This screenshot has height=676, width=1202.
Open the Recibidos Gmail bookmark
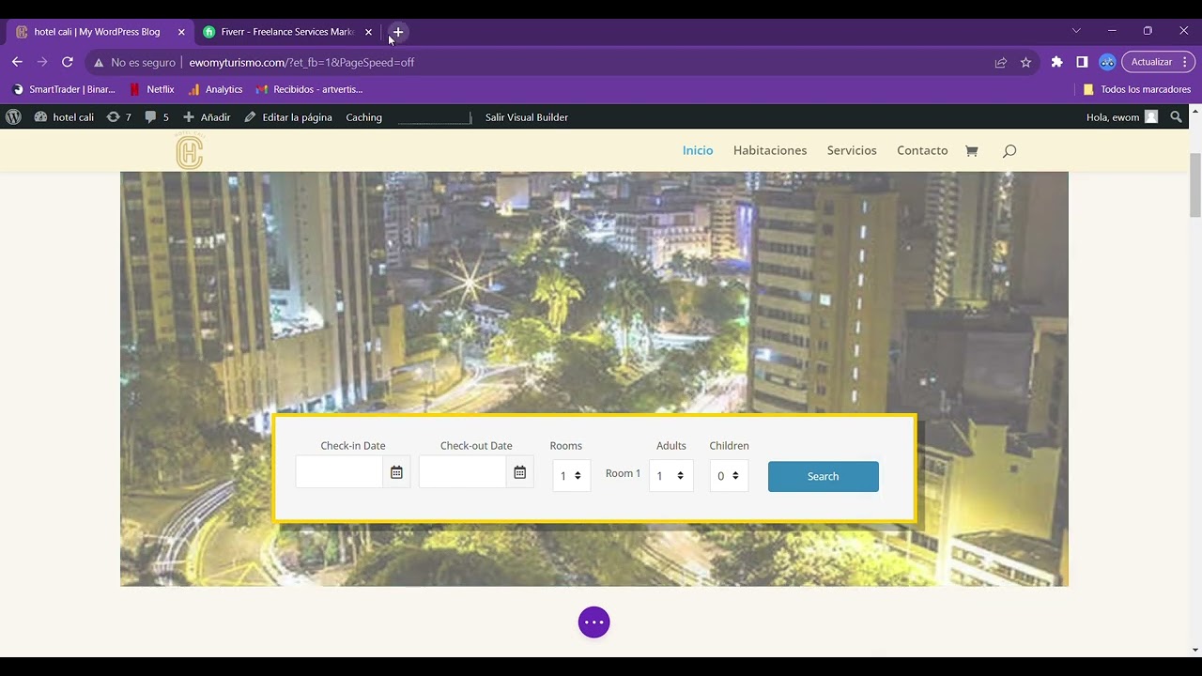coord(310,89)
